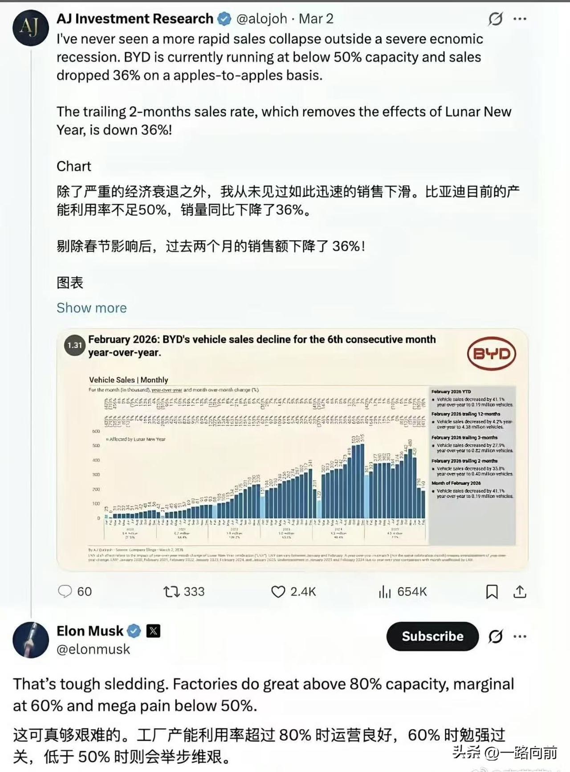
Task: Like the tweet with the heart icon
Action: click(x=279, y=592)
